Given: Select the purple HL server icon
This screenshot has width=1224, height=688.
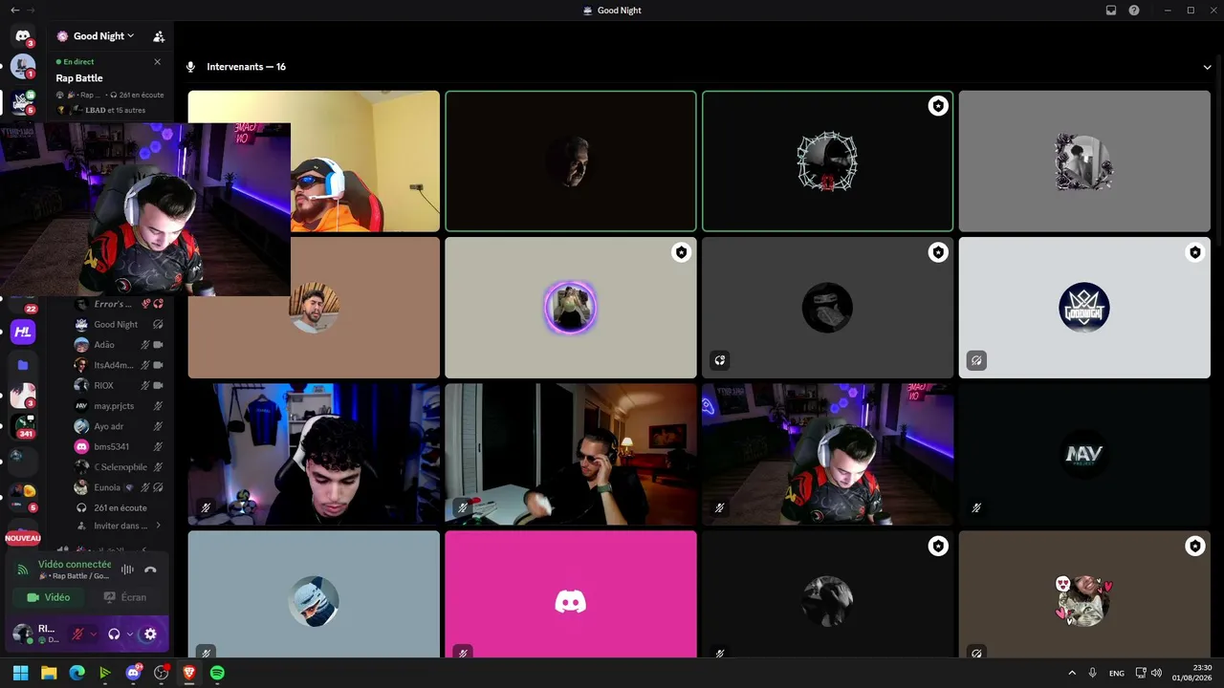Looking at the screenshot, I should (23, 333).
